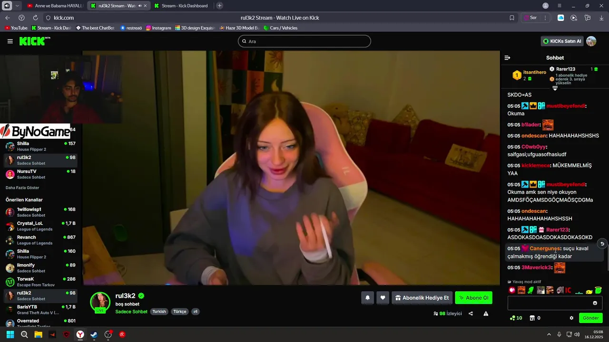Insert the green praying hands emote

point(530,290)
